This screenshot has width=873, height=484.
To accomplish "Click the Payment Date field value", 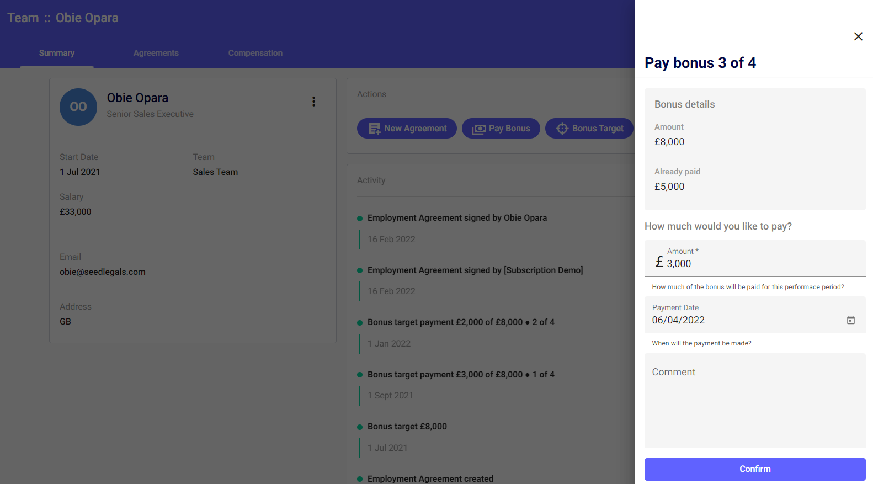I will pyautogui.click(x=678, y=320).
